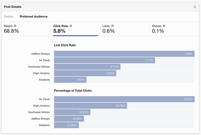Click the Southwest Airlines label under Percentage of Total Clicks

pos(39,112)
